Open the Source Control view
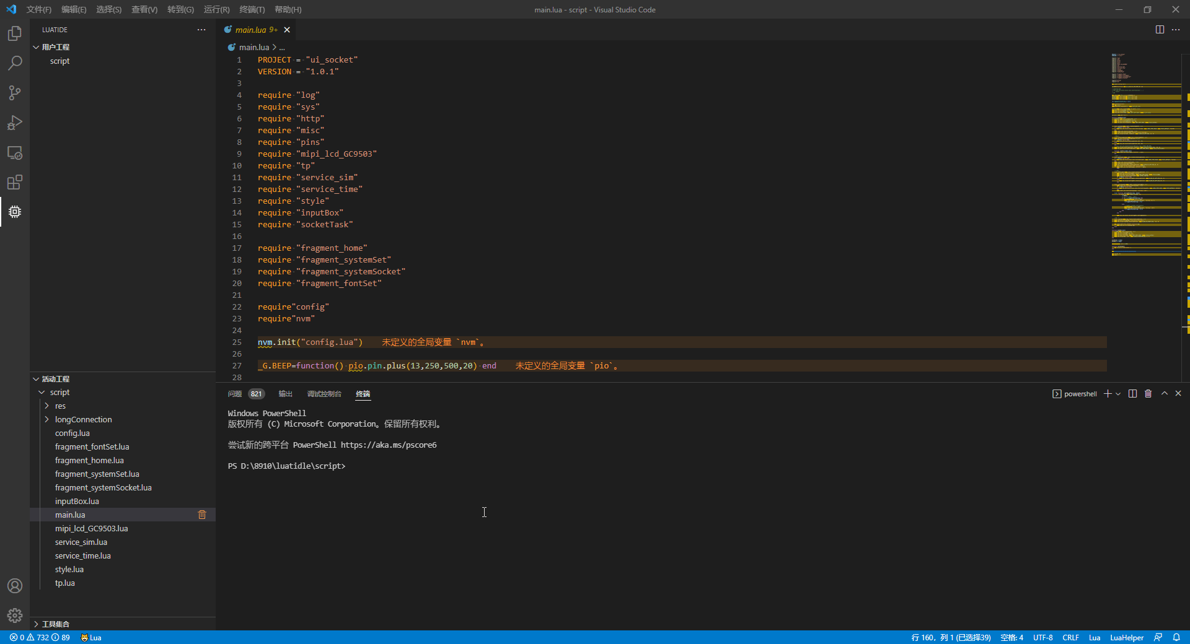The image size is (1190, 644). pos(15,93)
